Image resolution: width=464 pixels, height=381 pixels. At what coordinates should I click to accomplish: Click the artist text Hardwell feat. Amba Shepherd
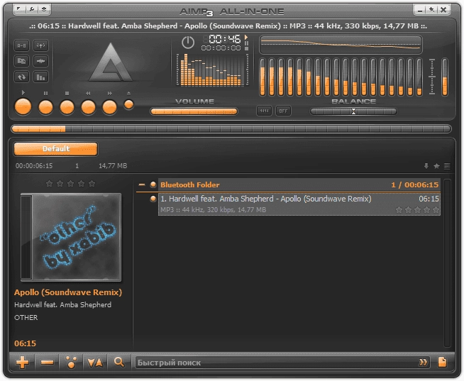tap(62, 305)
